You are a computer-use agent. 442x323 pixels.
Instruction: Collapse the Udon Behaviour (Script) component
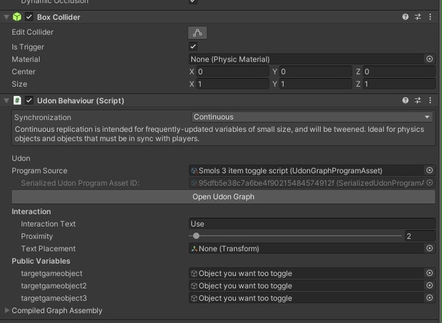point(6,101)
